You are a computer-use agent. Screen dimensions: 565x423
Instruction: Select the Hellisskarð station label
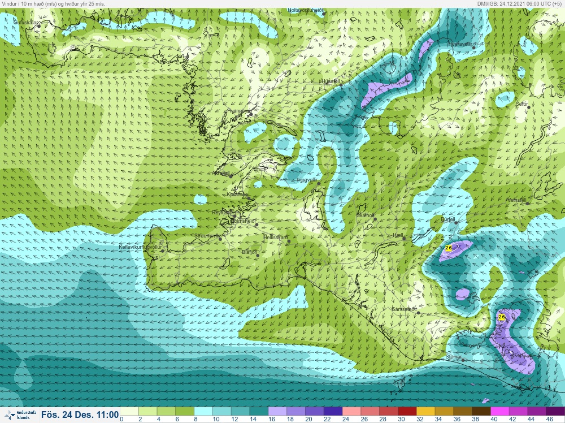(x=276, y=238)
